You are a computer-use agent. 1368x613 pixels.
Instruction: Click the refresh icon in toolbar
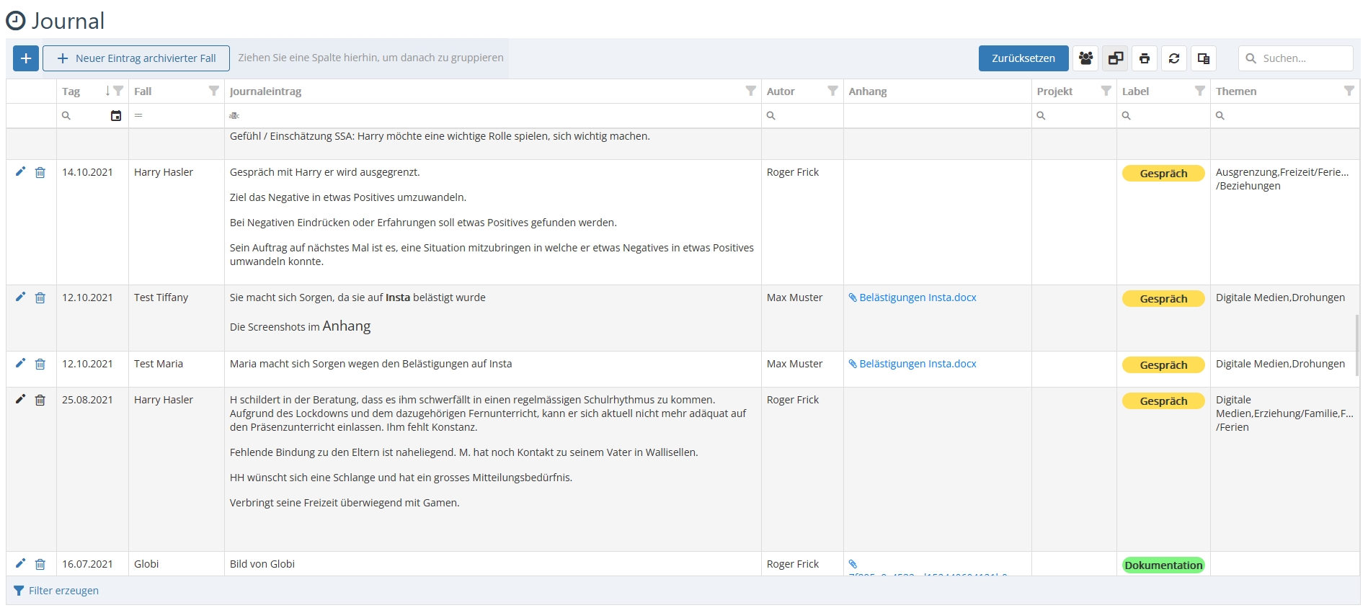tap(1174, 58)
